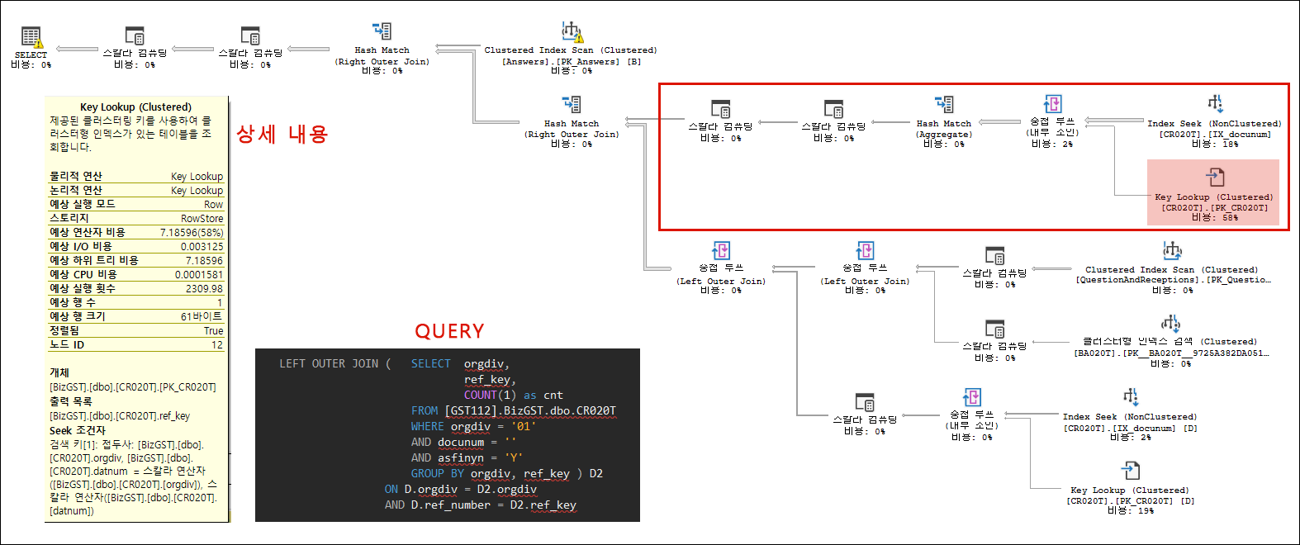This screenshot has height=545, width=1300.
Task: Click the Clustered Index Scan on QuestionAndReceptions
Action: 1172,251
